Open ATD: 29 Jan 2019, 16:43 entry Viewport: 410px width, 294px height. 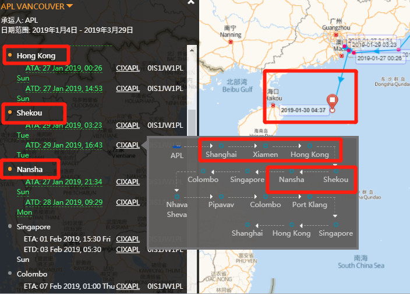pyautogui.click(x=64, y=145)
